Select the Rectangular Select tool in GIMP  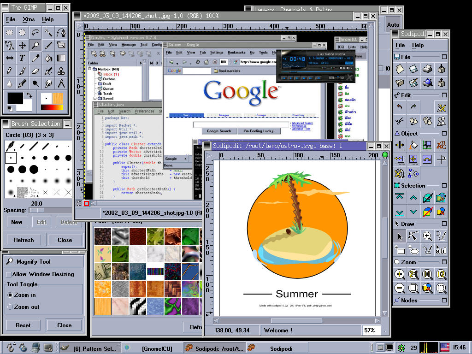(x=10, y=32)
